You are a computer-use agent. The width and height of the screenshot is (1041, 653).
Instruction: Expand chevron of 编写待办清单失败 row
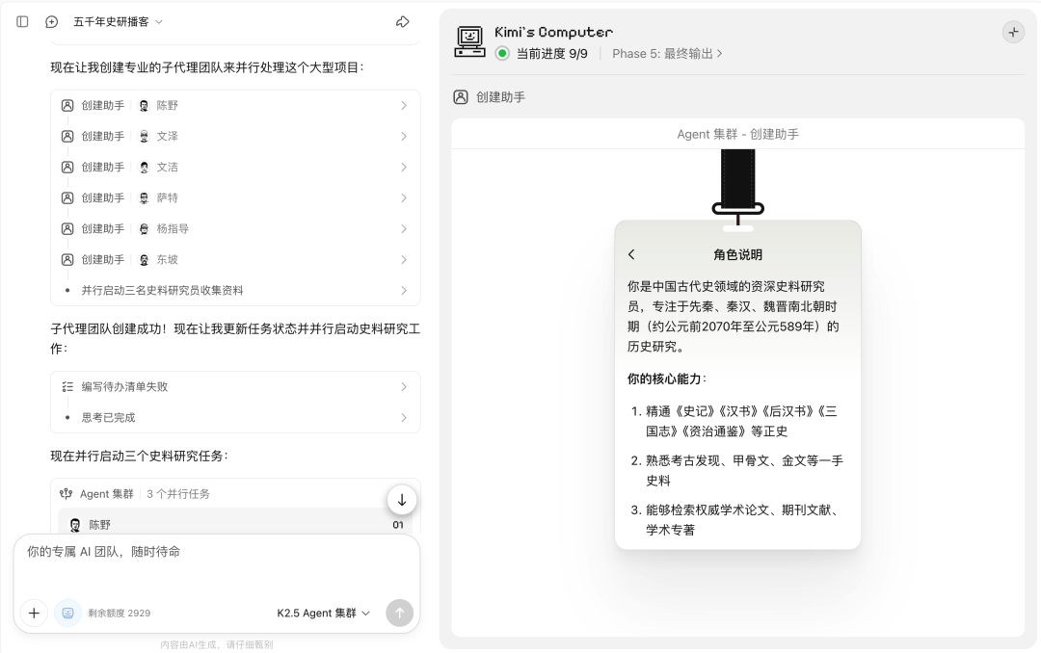click(x=404, y=387)
